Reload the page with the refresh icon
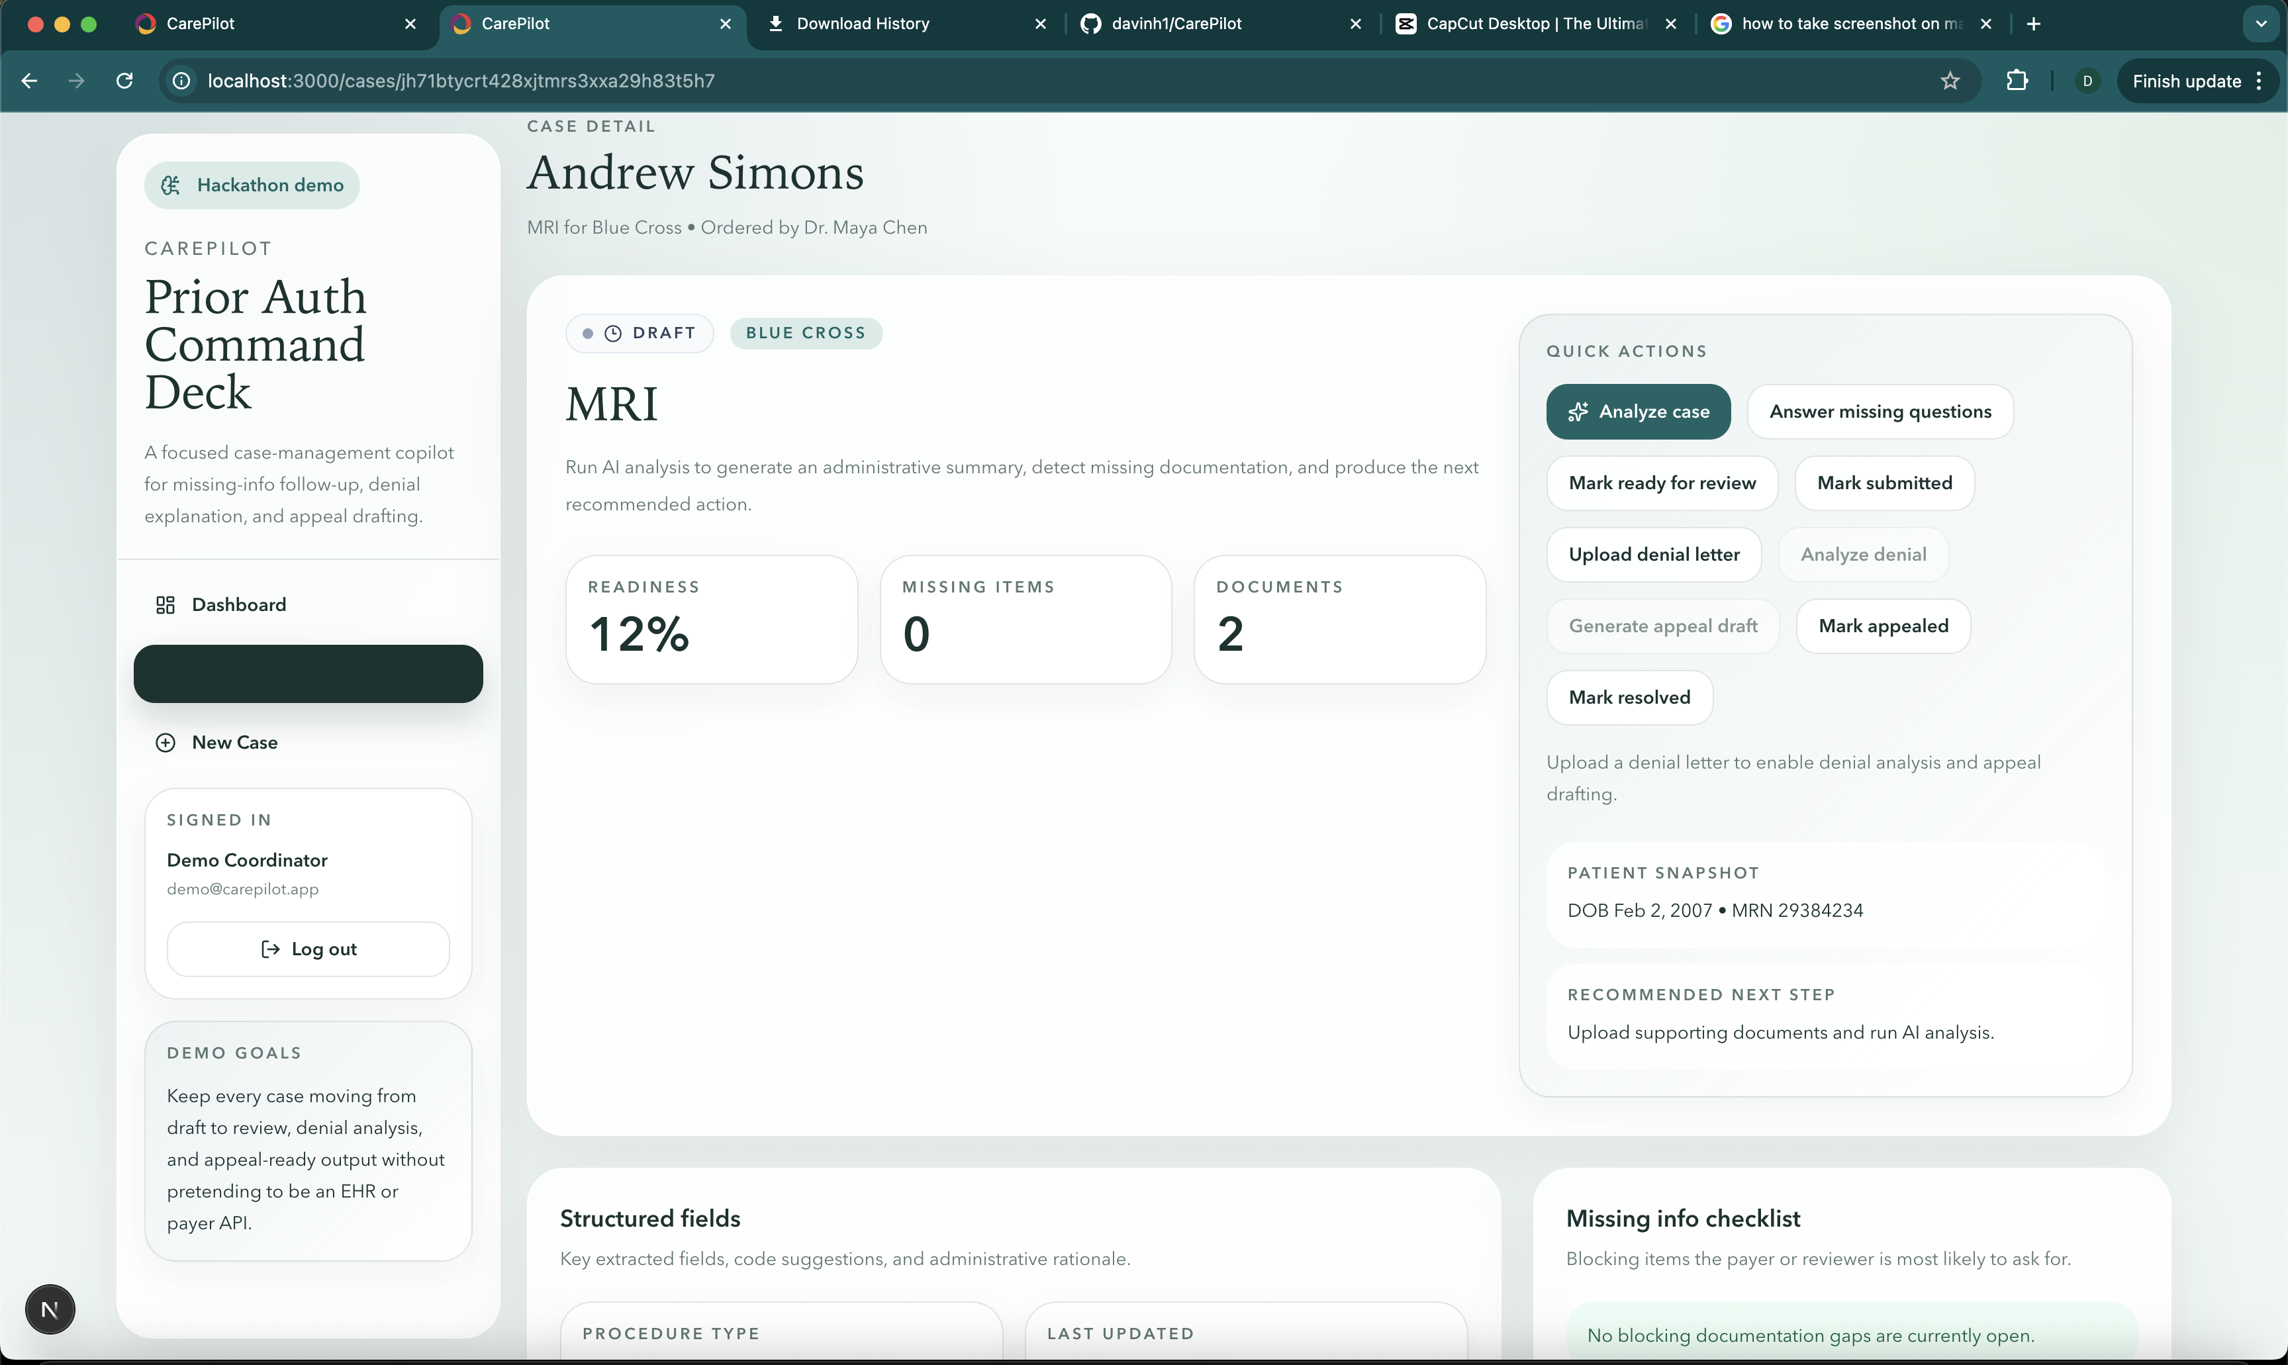The image size is (2288, 1365). click(124, 81)
